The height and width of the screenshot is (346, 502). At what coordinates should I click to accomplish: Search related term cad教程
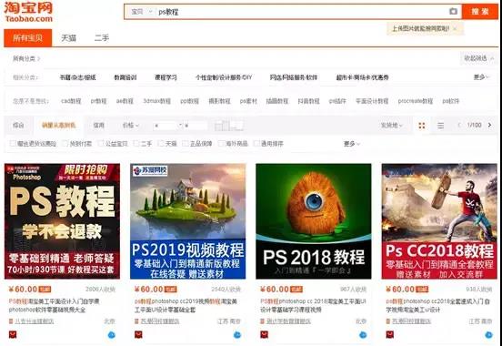click(71, 101)
